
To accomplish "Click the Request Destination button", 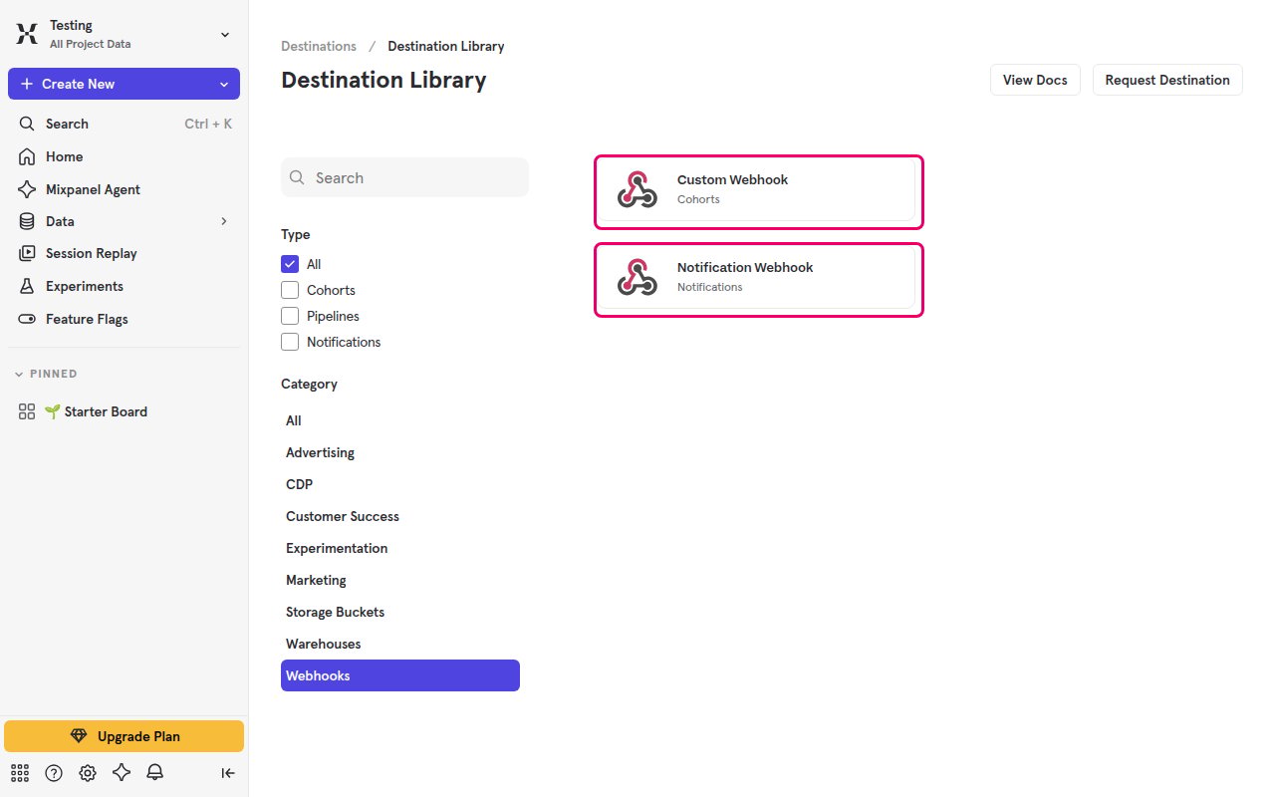I will click(1167, 80).
